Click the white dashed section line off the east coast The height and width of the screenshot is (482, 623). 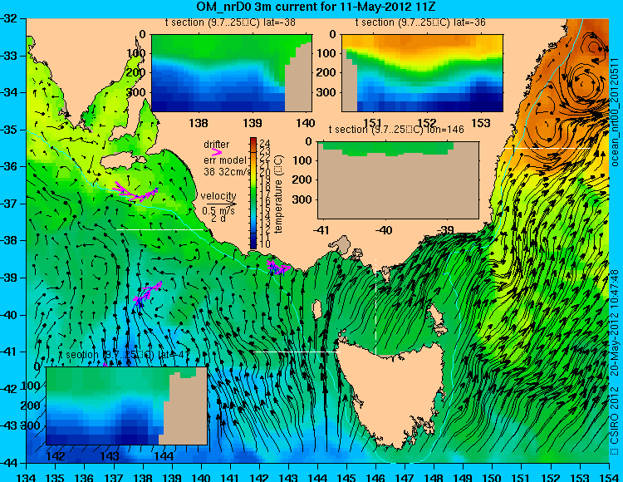pyautogui.click(x=547, y=148)
